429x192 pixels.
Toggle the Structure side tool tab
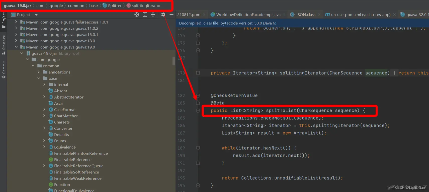[x=4, y=45]
